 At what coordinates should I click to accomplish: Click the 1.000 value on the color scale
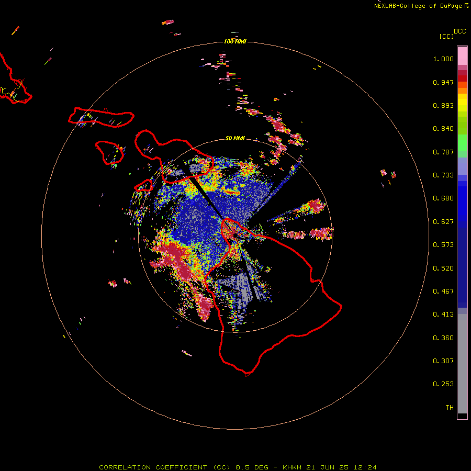[443, 59]
